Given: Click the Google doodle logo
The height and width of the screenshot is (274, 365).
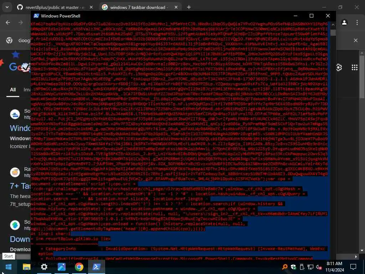Looking at the screenshot, I should 20,67.
